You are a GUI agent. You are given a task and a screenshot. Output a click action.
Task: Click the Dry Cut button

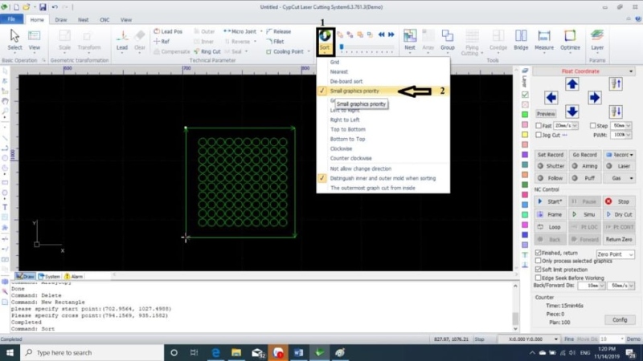click(x=619, y=214)
